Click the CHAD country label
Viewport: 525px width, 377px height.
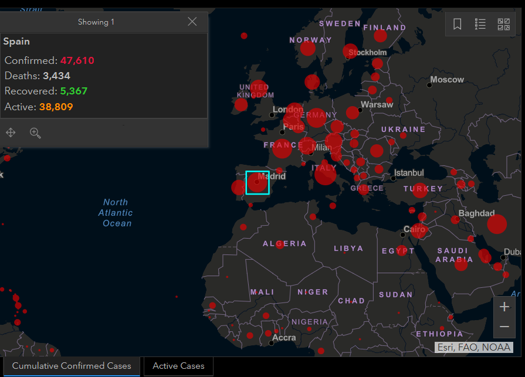tap(351, 301)
